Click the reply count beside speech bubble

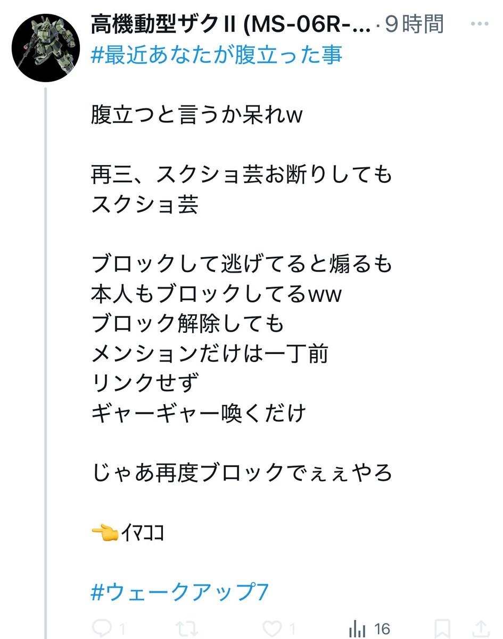pos(121,629)
